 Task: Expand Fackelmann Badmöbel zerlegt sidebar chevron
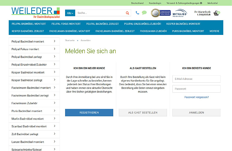tap(54, 95)
